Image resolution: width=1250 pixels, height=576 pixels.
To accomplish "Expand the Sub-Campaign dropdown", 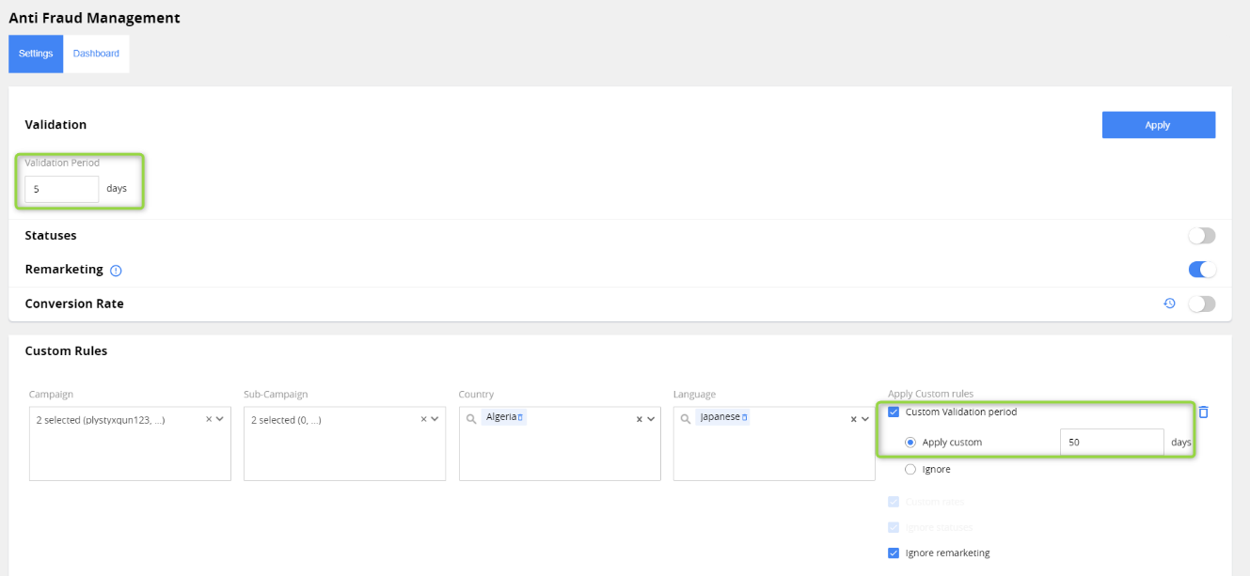I will pos(434,419).
